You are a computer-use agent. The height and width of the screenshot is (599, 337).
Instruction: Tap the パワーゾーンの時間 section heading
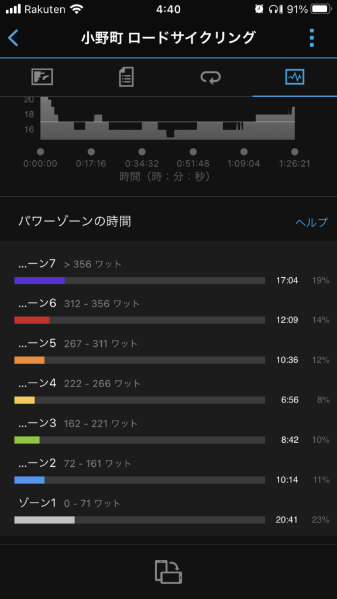[x=74, y=221]
